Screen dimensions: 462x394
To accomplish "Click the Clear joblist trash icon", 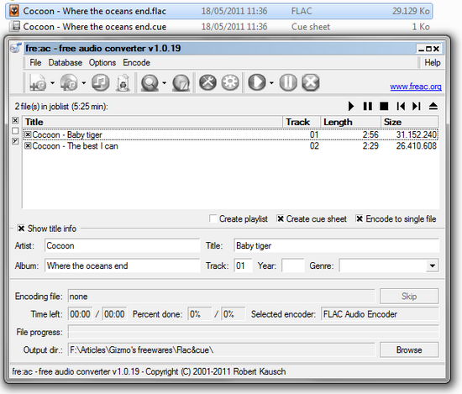I will (123, 82).
